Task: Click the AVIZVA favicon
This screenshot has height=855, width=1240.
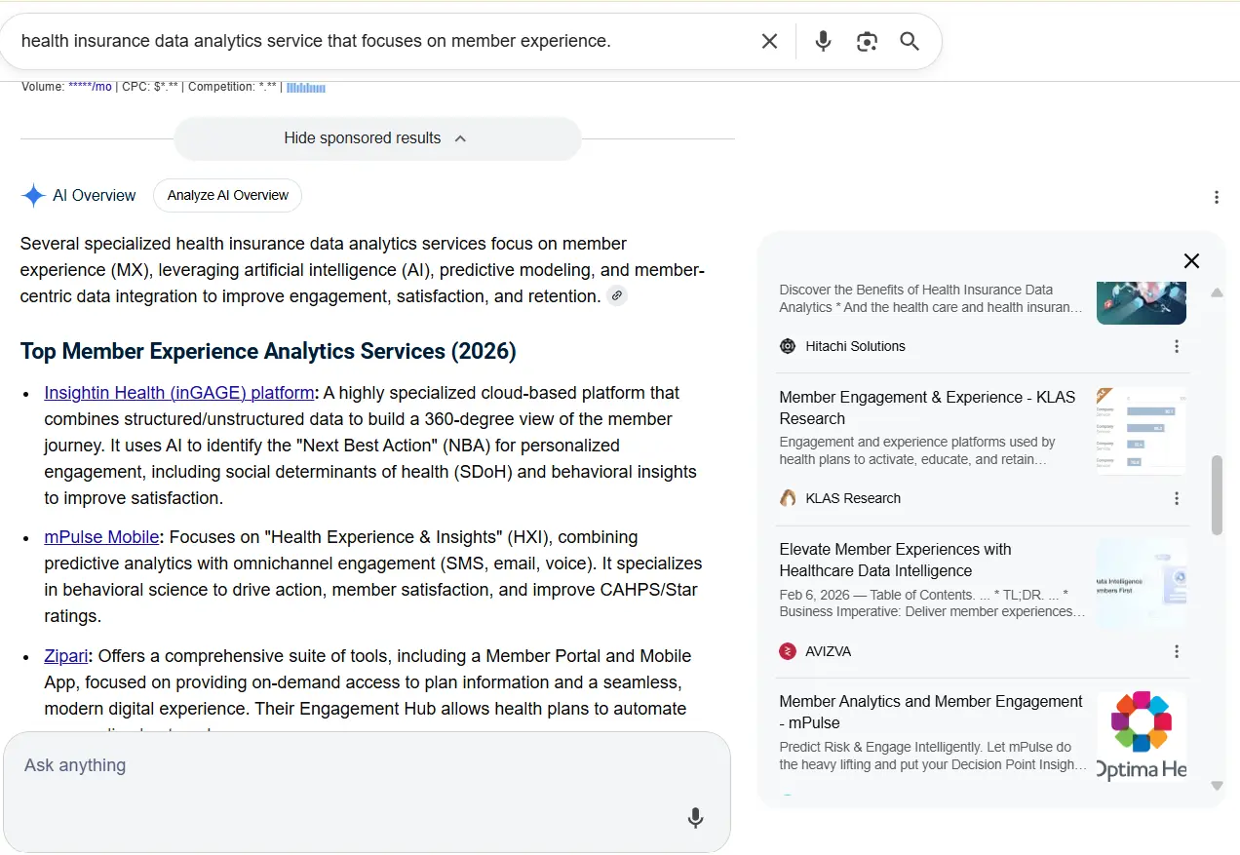Action: point(788,651)
